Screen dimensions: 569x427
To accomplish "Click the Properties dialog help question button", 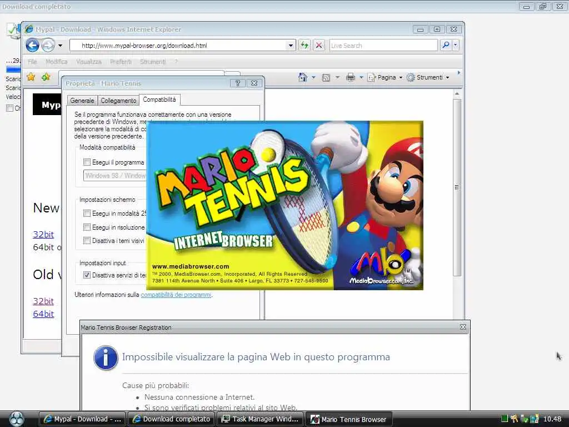I will [238, 83].
